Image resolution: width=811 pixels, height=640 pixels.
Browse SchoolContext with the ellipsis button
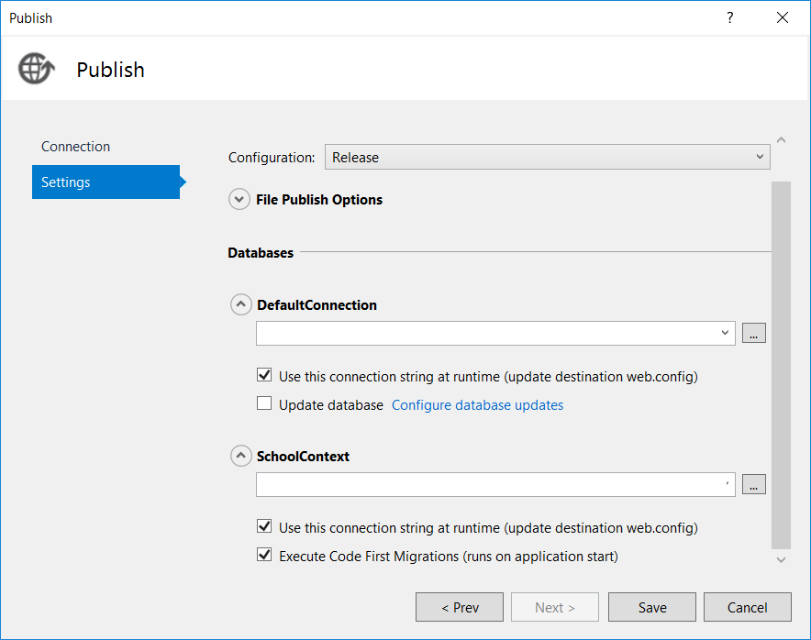(x=753, y=484)
